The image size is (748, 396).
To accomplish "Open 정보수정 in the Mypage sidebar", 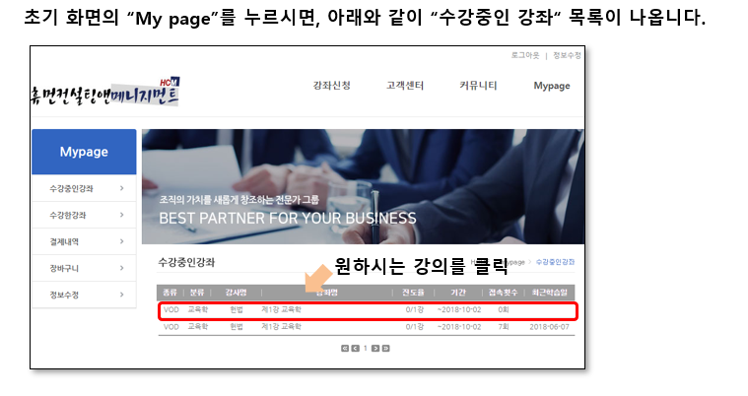I will tap(83, 294).
